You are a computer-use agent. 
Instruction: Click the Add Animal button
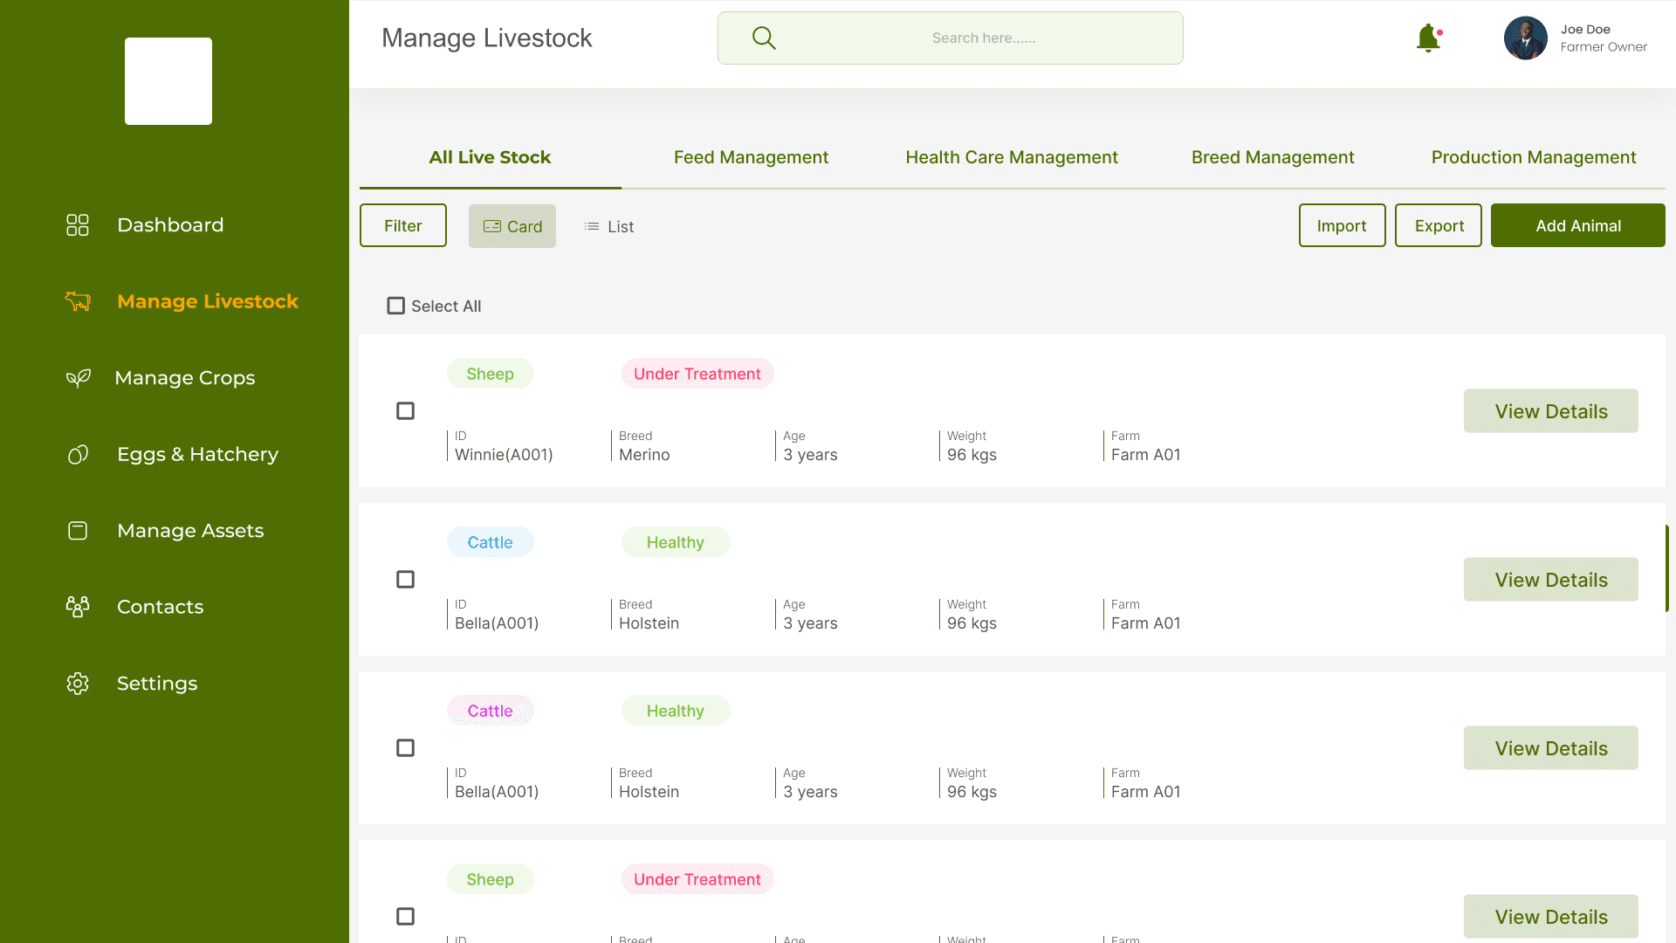pos(1577,225)
